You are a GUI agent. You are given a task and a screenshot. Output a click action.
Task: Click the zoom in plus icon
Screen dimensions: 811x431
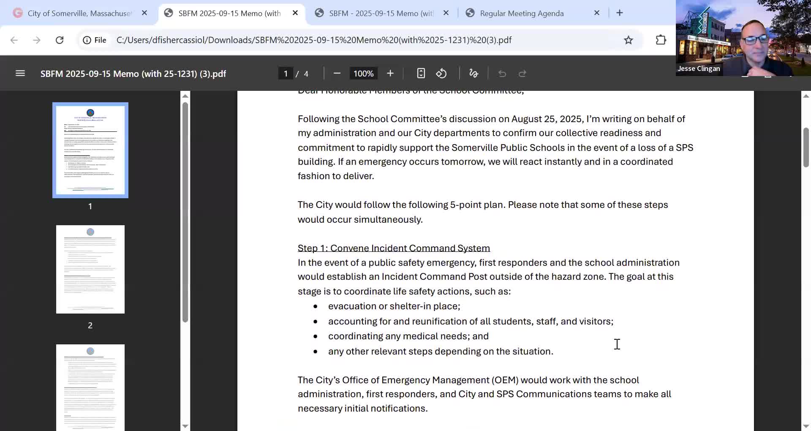click(390, 74)
